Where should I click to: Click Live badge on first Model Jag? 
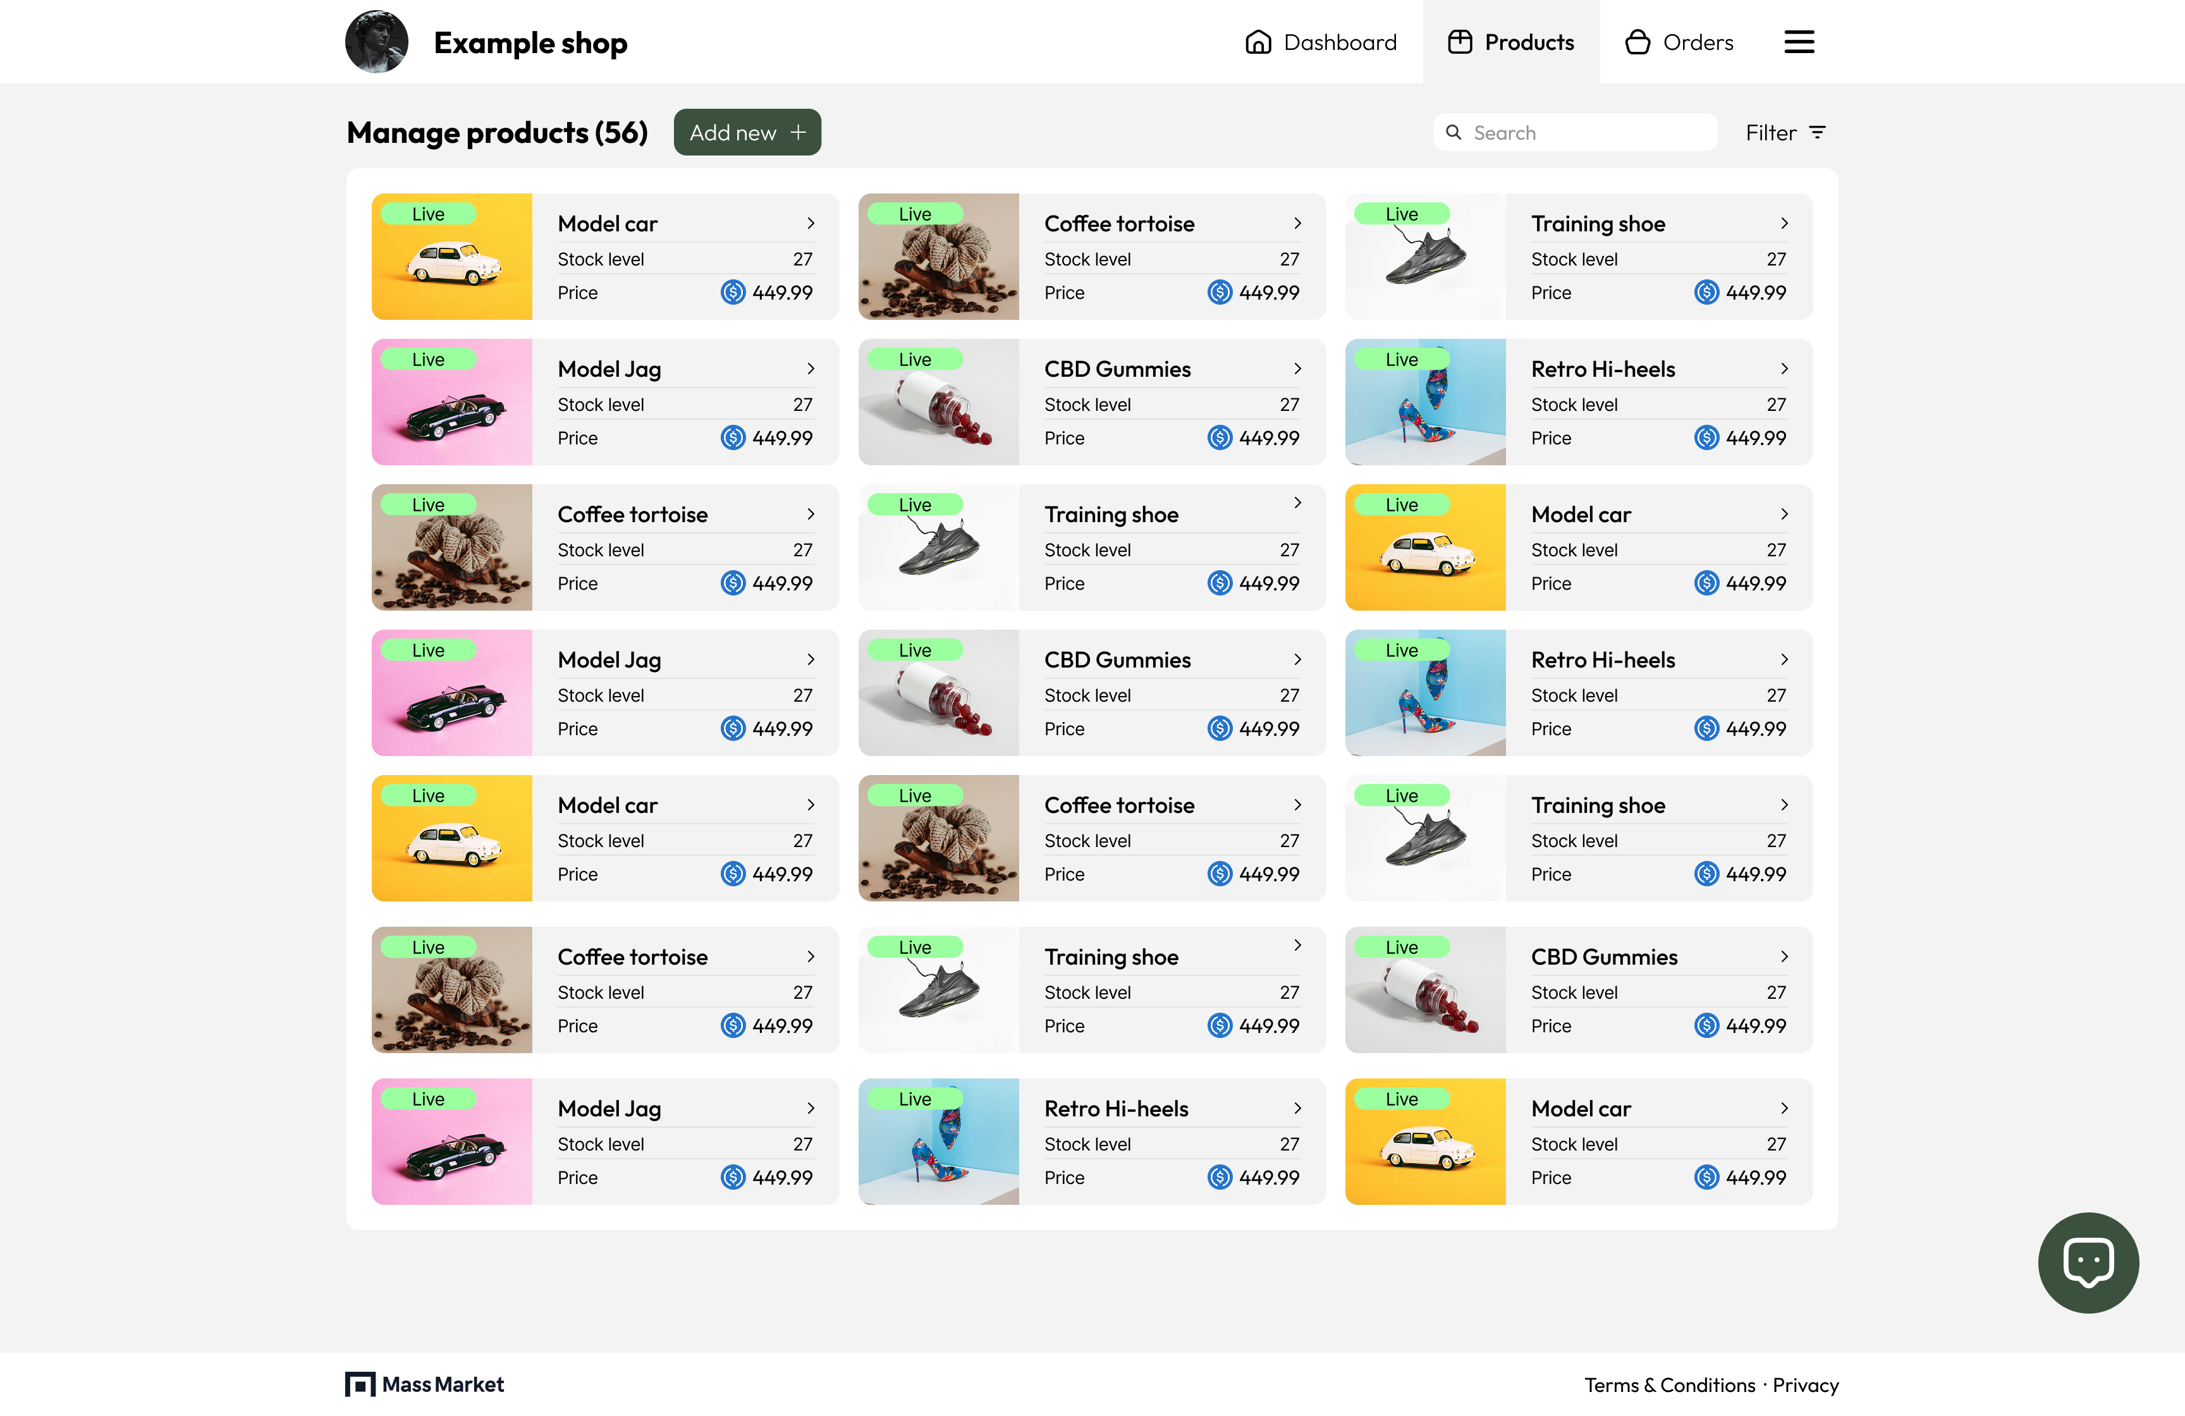(428, 360)
